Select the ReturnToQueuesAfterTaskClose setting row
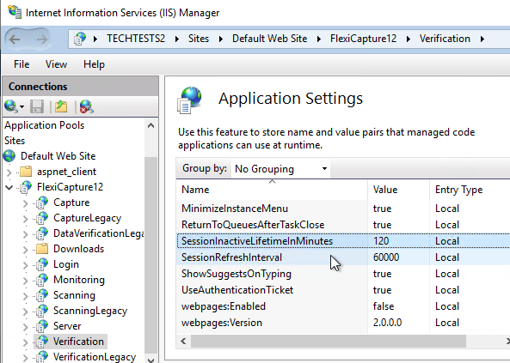 tap(343, 225)
